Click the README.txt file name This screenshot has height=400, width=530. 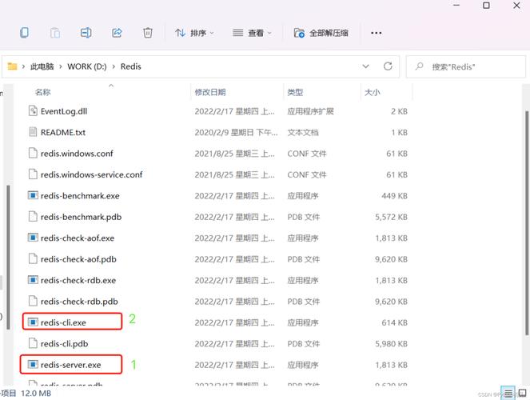click(x=63, y=132)
